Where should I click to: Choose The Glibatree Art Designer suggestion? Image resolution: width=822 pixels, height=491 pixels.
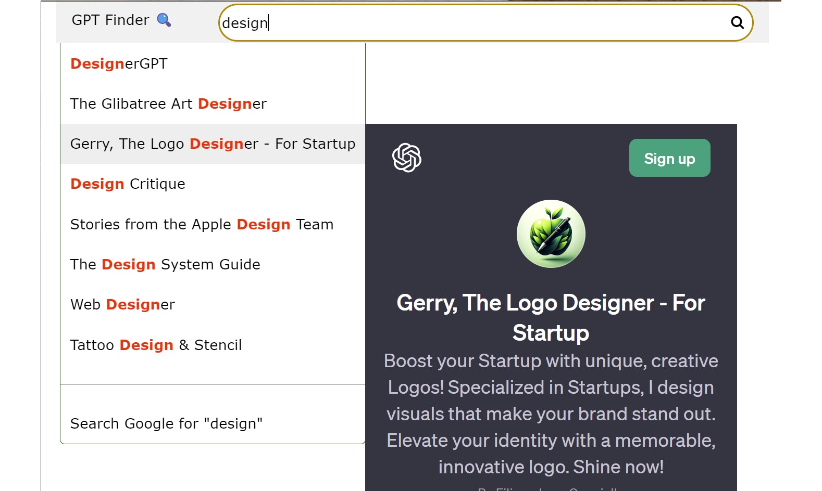click(213, 104)
